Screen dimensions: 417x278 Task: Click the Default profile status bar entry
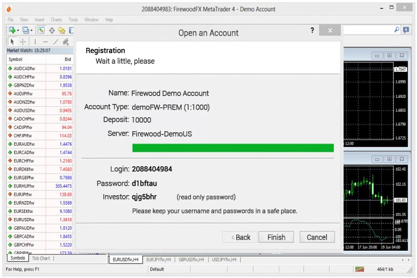coord(157,269)
